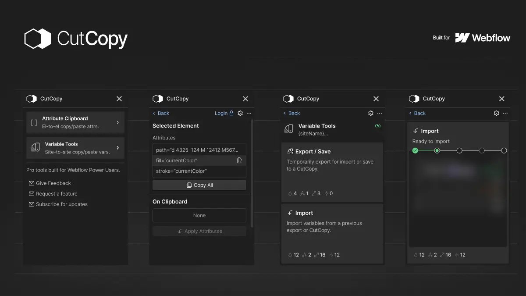This screenshot has height=296, width=526.
Task: Go Back in the Ready to import panel
Action: coord(417,113)
